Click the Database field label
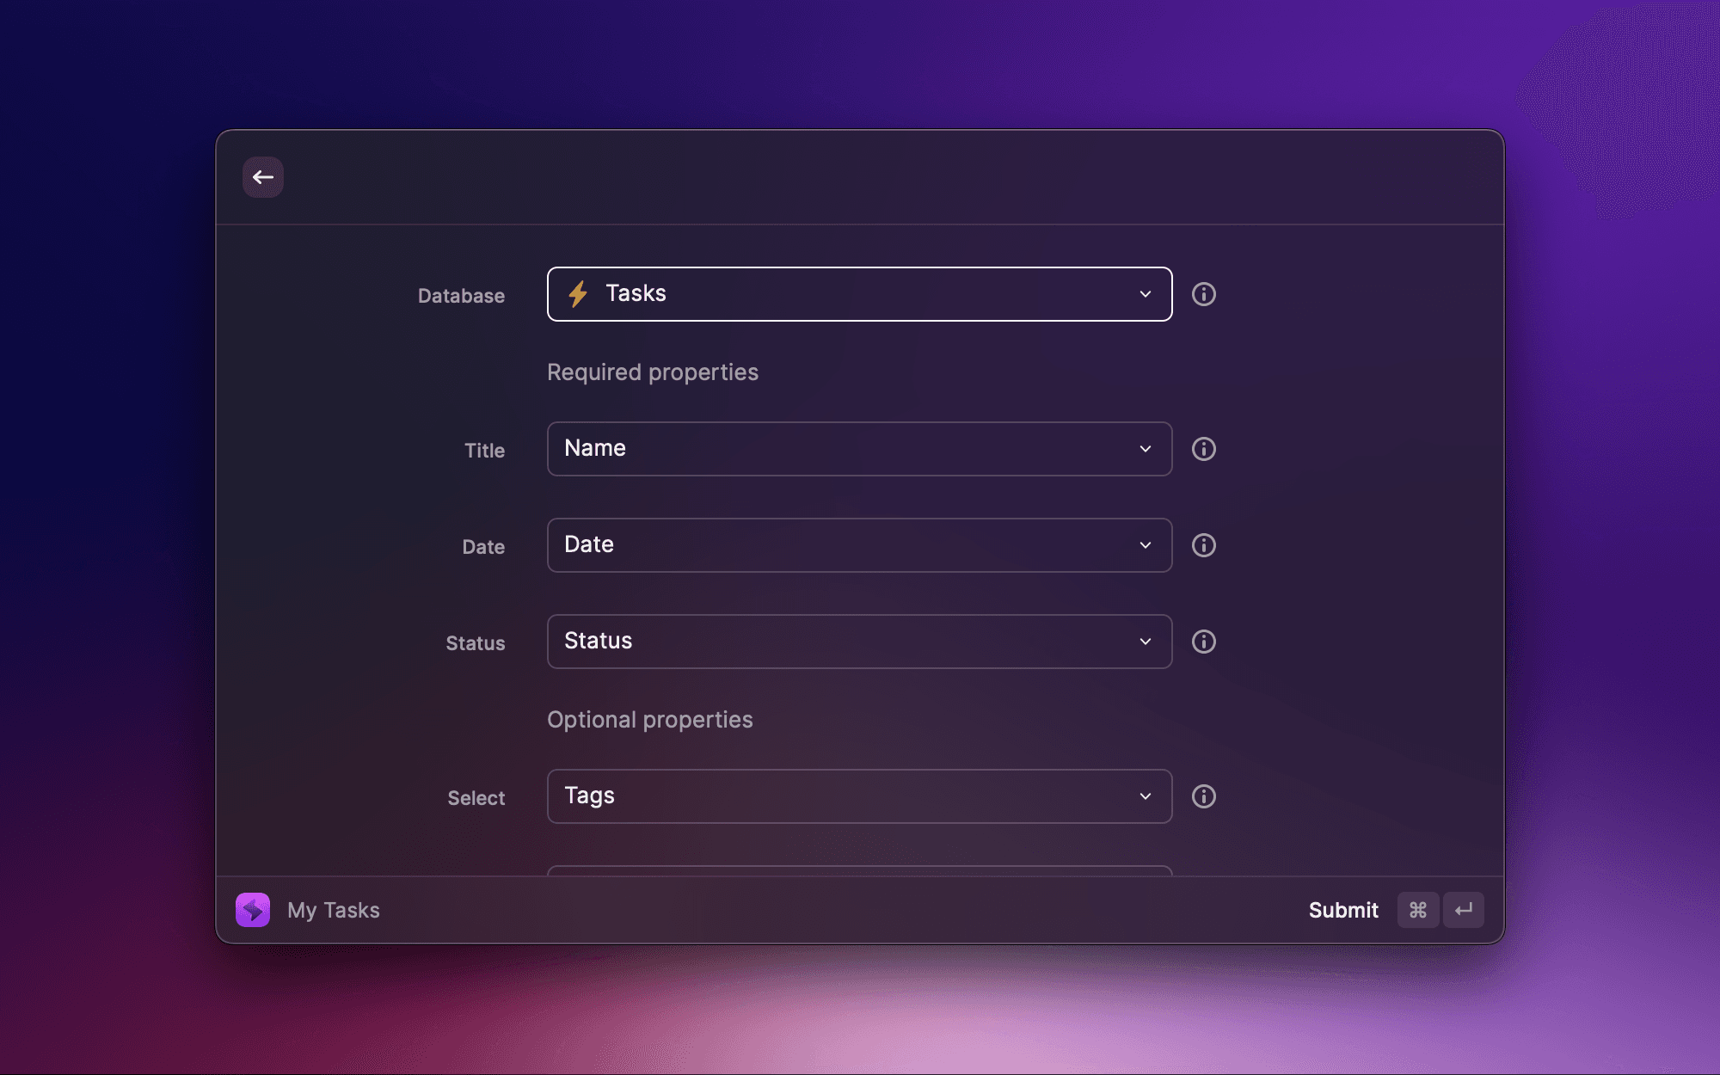1720x1075 pixels. click(461, 296)
